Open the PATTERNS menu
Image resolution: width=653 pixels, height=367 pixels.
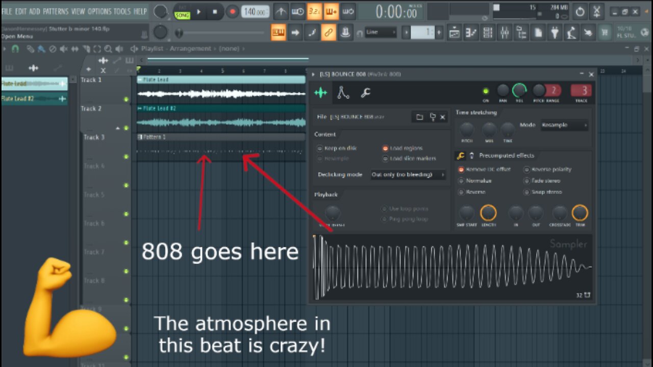56,11
